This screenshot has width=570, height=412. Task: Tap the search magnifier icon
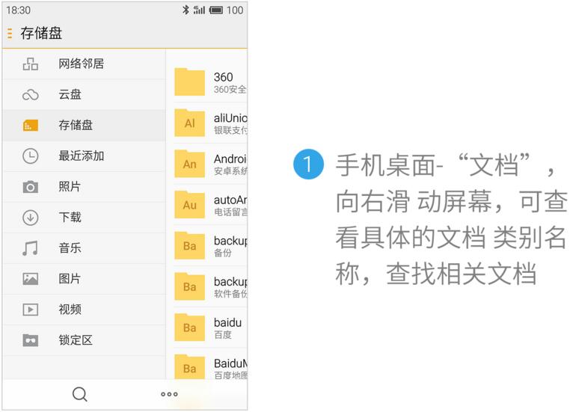click(80, 394)
